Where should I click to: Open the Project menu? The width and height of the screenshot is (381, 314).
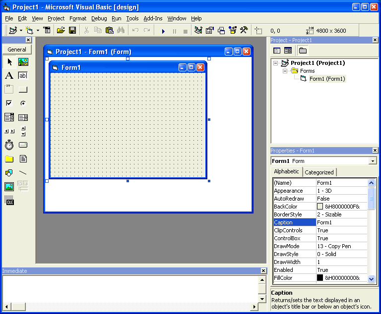(56, 18)
